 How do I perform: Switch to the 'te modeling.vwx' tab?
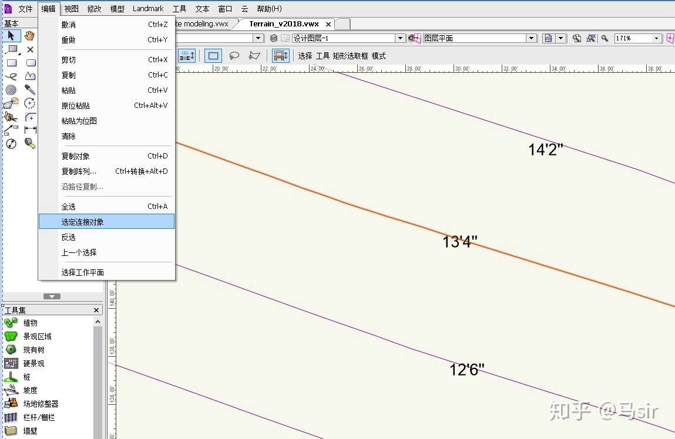(202, 24)
